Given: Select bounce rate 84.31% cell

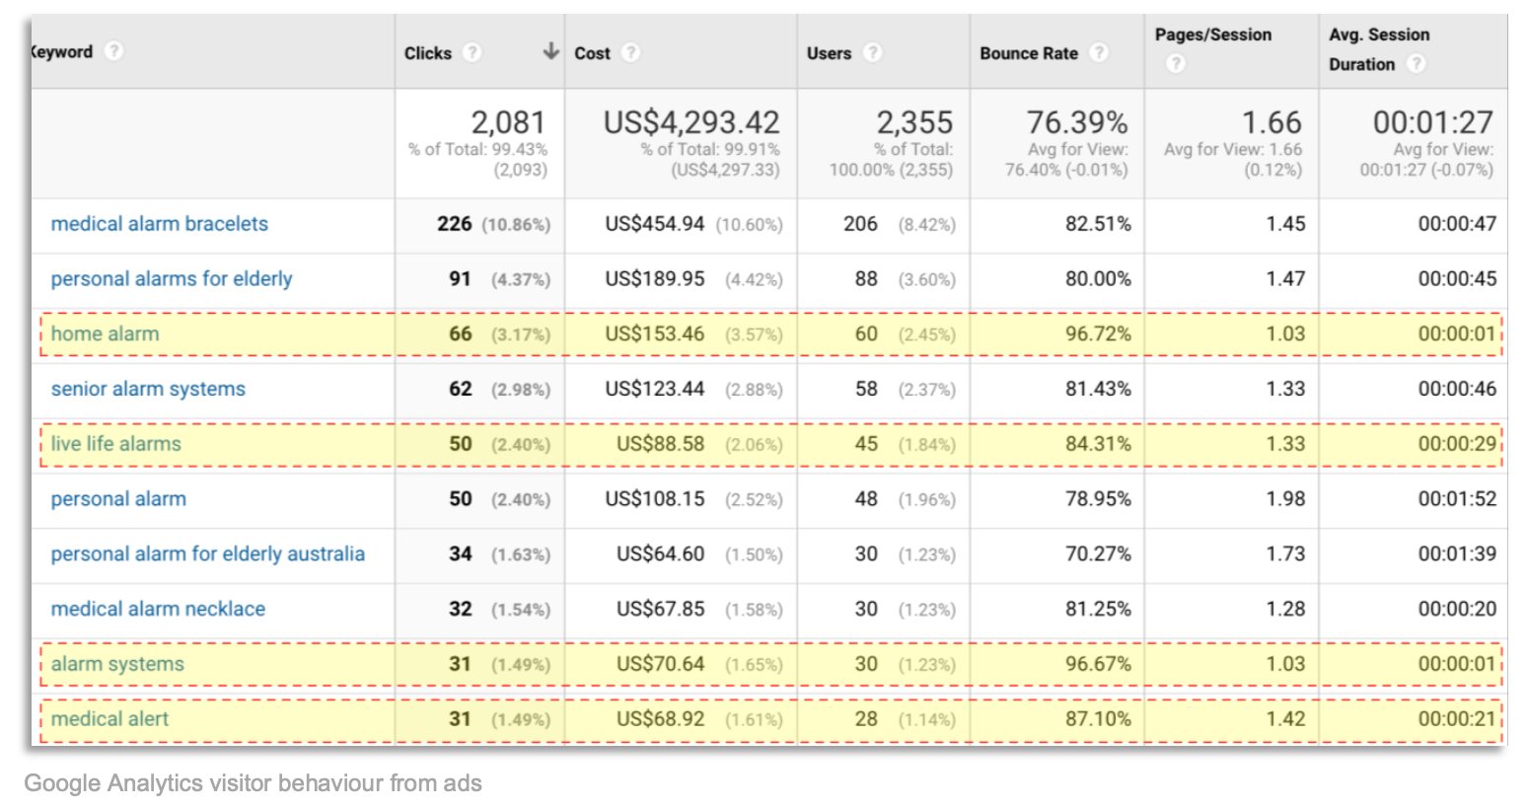Looking at the screenshot, I should (x=1098, y=444).
